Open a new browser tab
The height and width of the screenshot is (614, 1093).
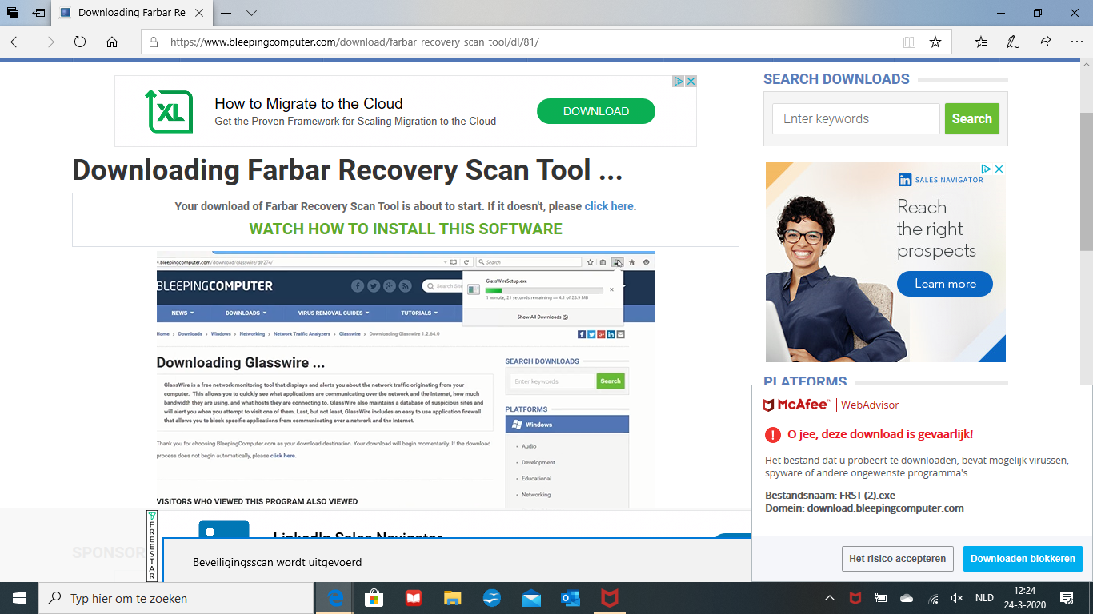226,13
